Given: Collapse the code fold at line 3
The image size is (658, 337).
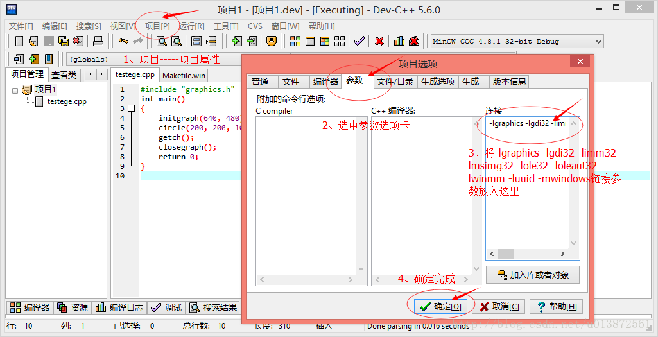Looking at the screenshot, I should click(x=132, y=108).
